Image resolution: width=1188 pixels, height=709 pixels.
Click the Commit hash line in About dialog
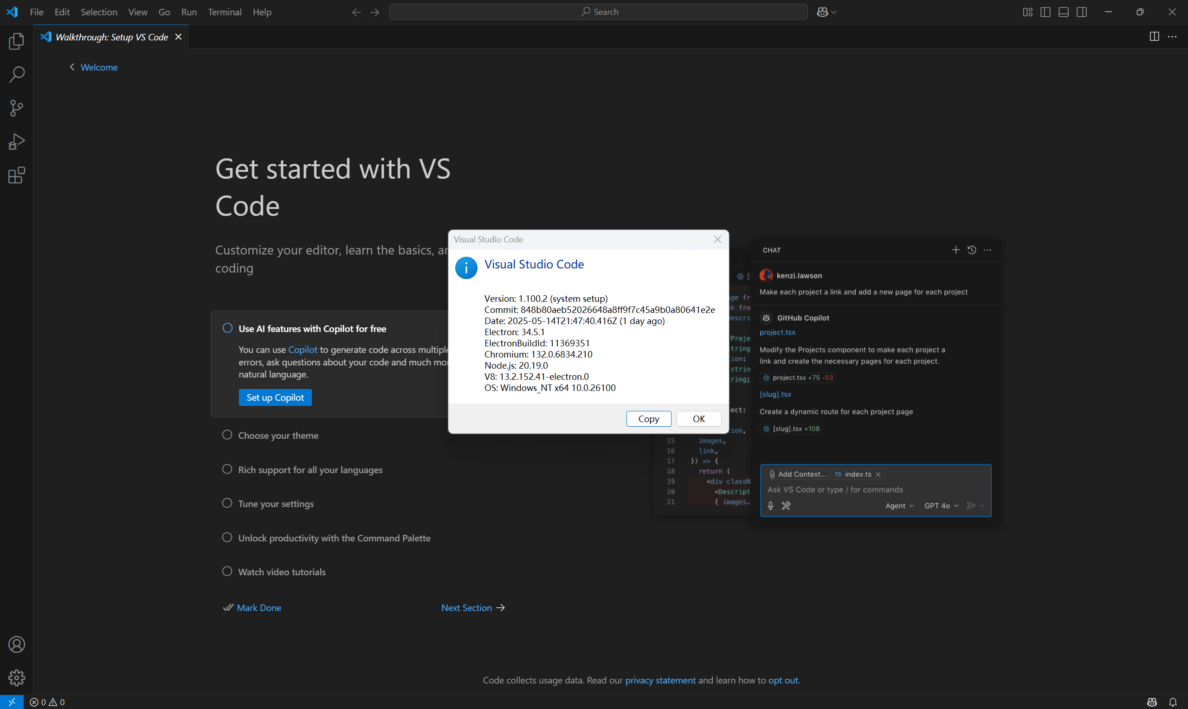pos(600,310)
